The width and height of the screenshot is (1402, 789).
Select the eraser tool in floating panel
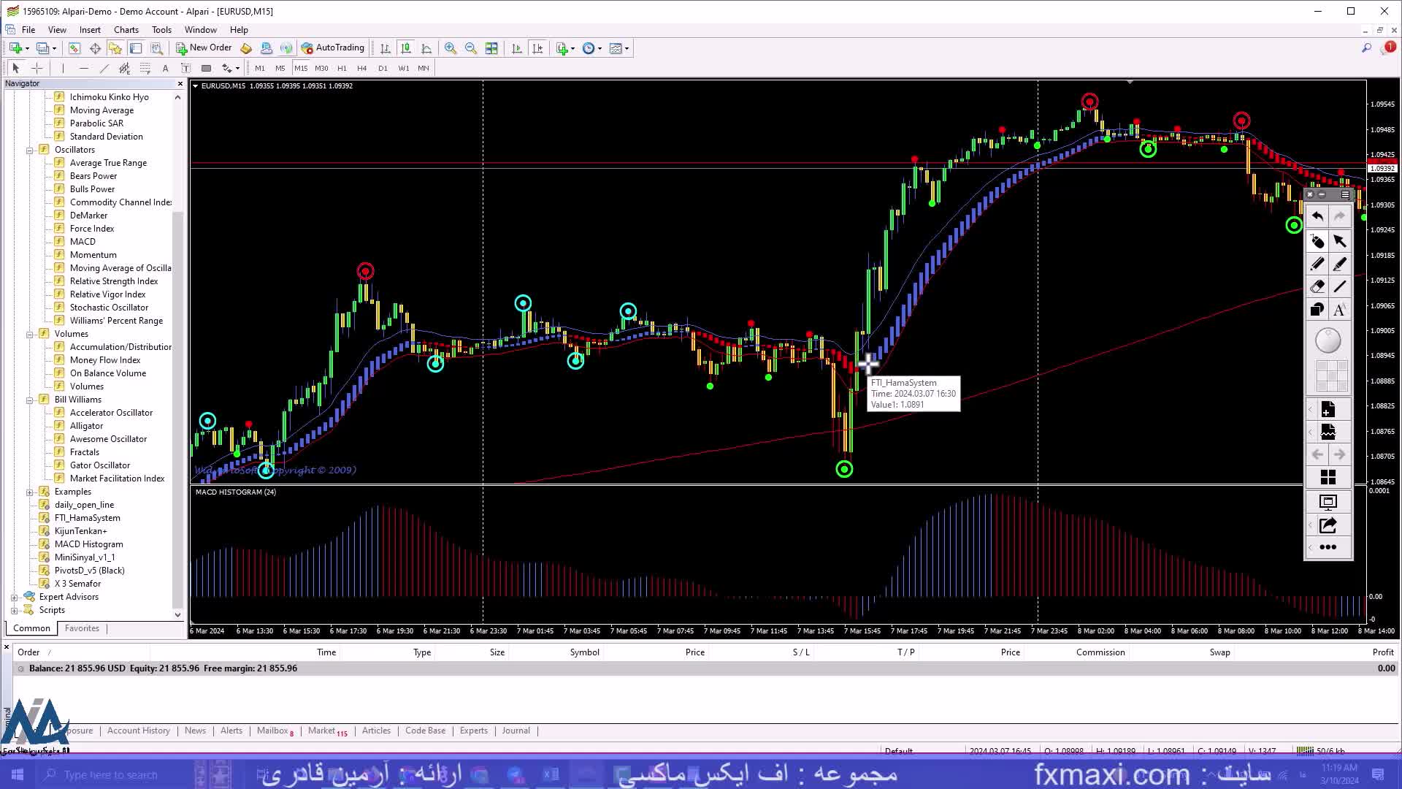coord(1317,287)
